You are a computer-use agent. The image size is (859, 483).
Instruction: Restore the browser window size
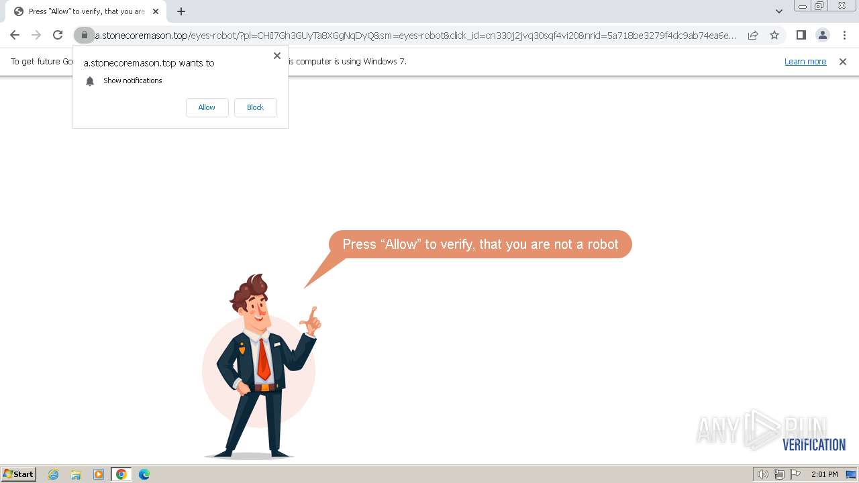pyautogui.click(x=819, y=6)
